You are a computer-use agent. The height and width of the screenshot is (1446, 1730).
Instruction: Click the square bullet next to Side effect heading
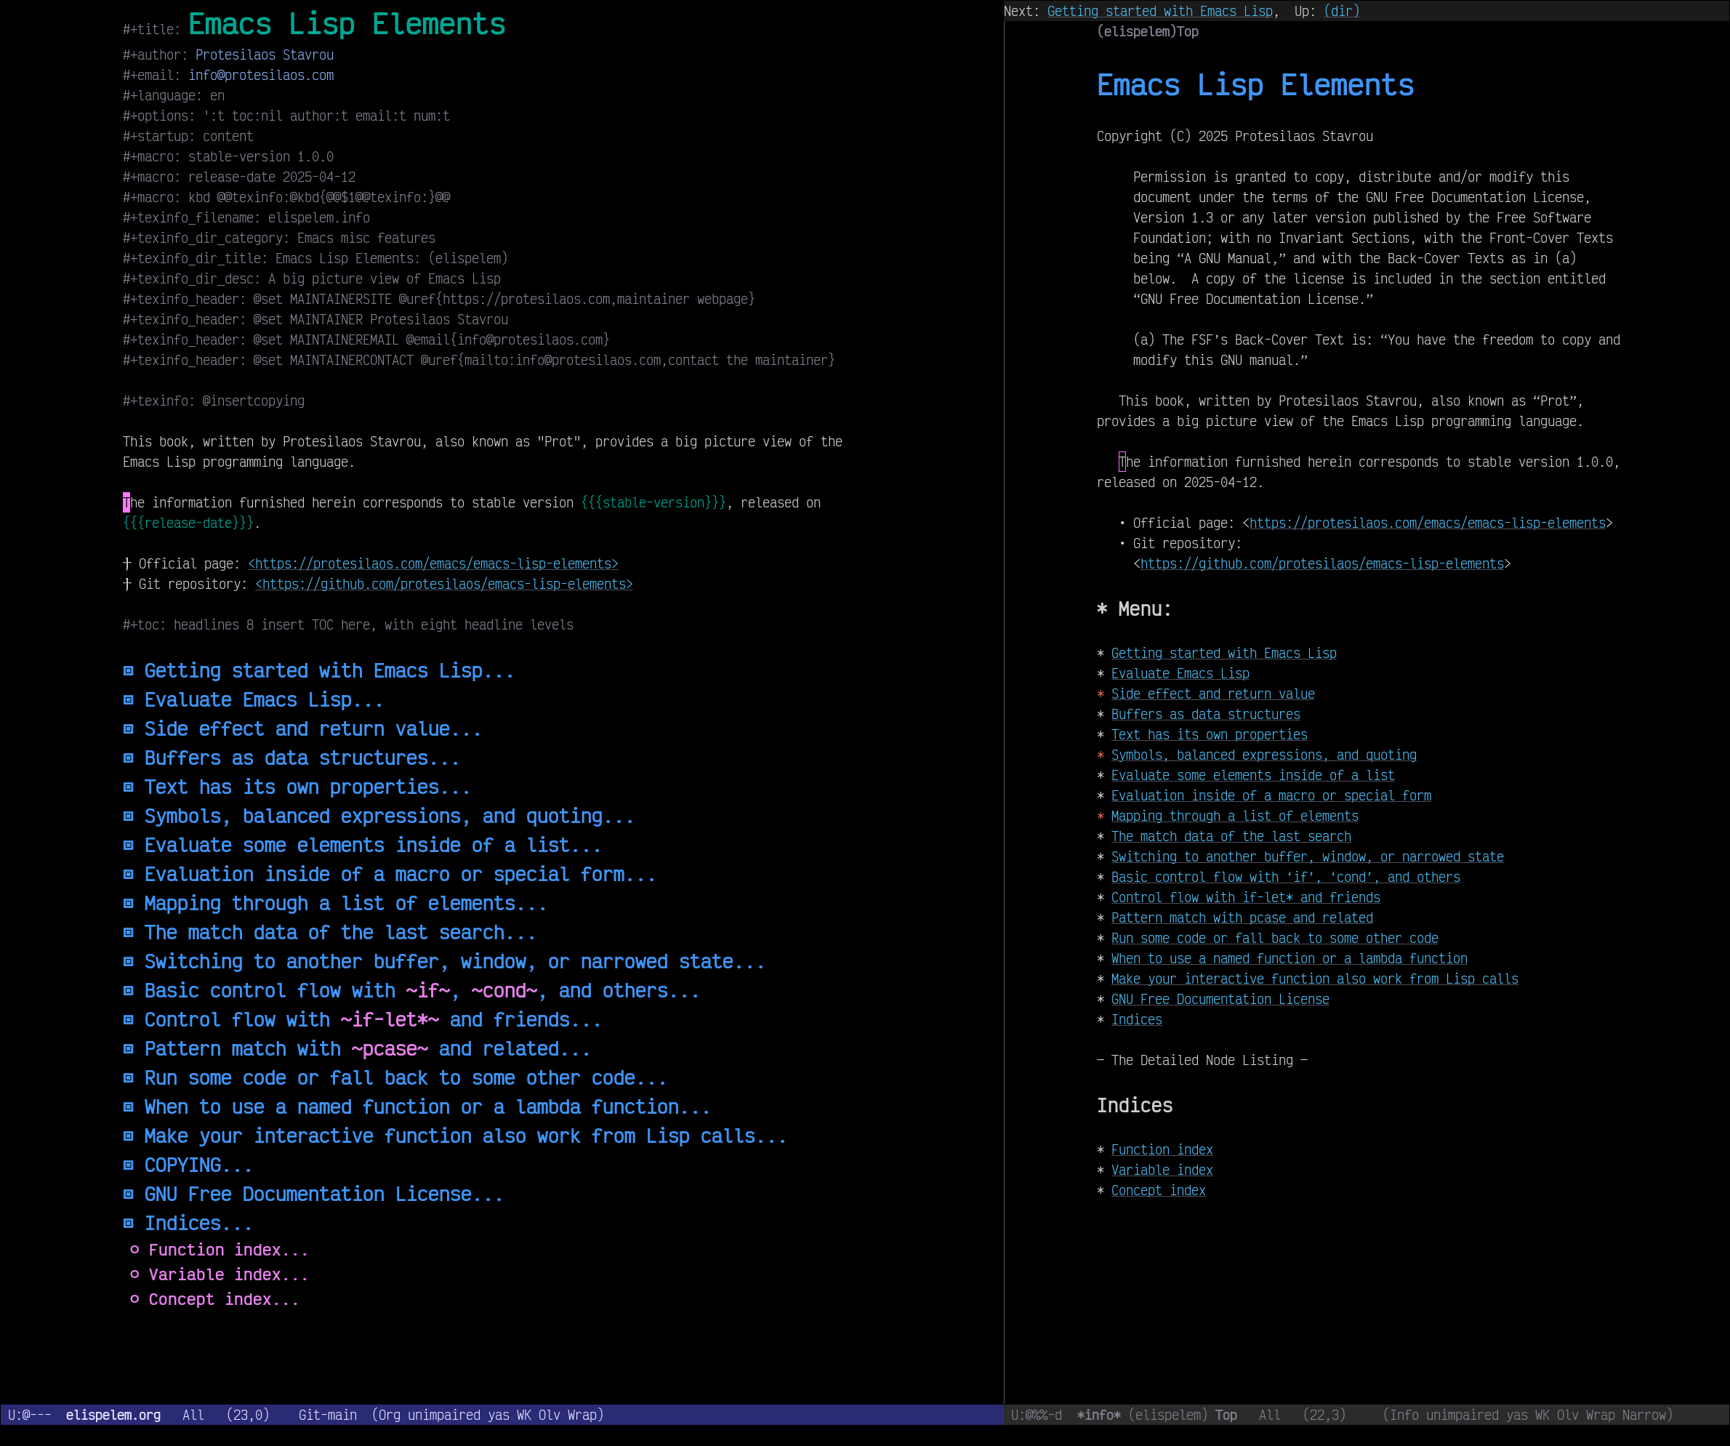tap(129, 728)
